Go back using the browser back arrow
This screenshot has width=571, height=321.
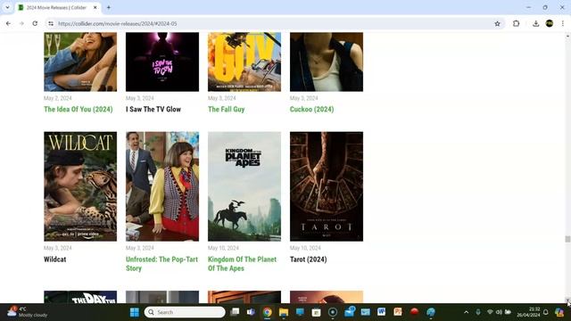tap(8, 23)
